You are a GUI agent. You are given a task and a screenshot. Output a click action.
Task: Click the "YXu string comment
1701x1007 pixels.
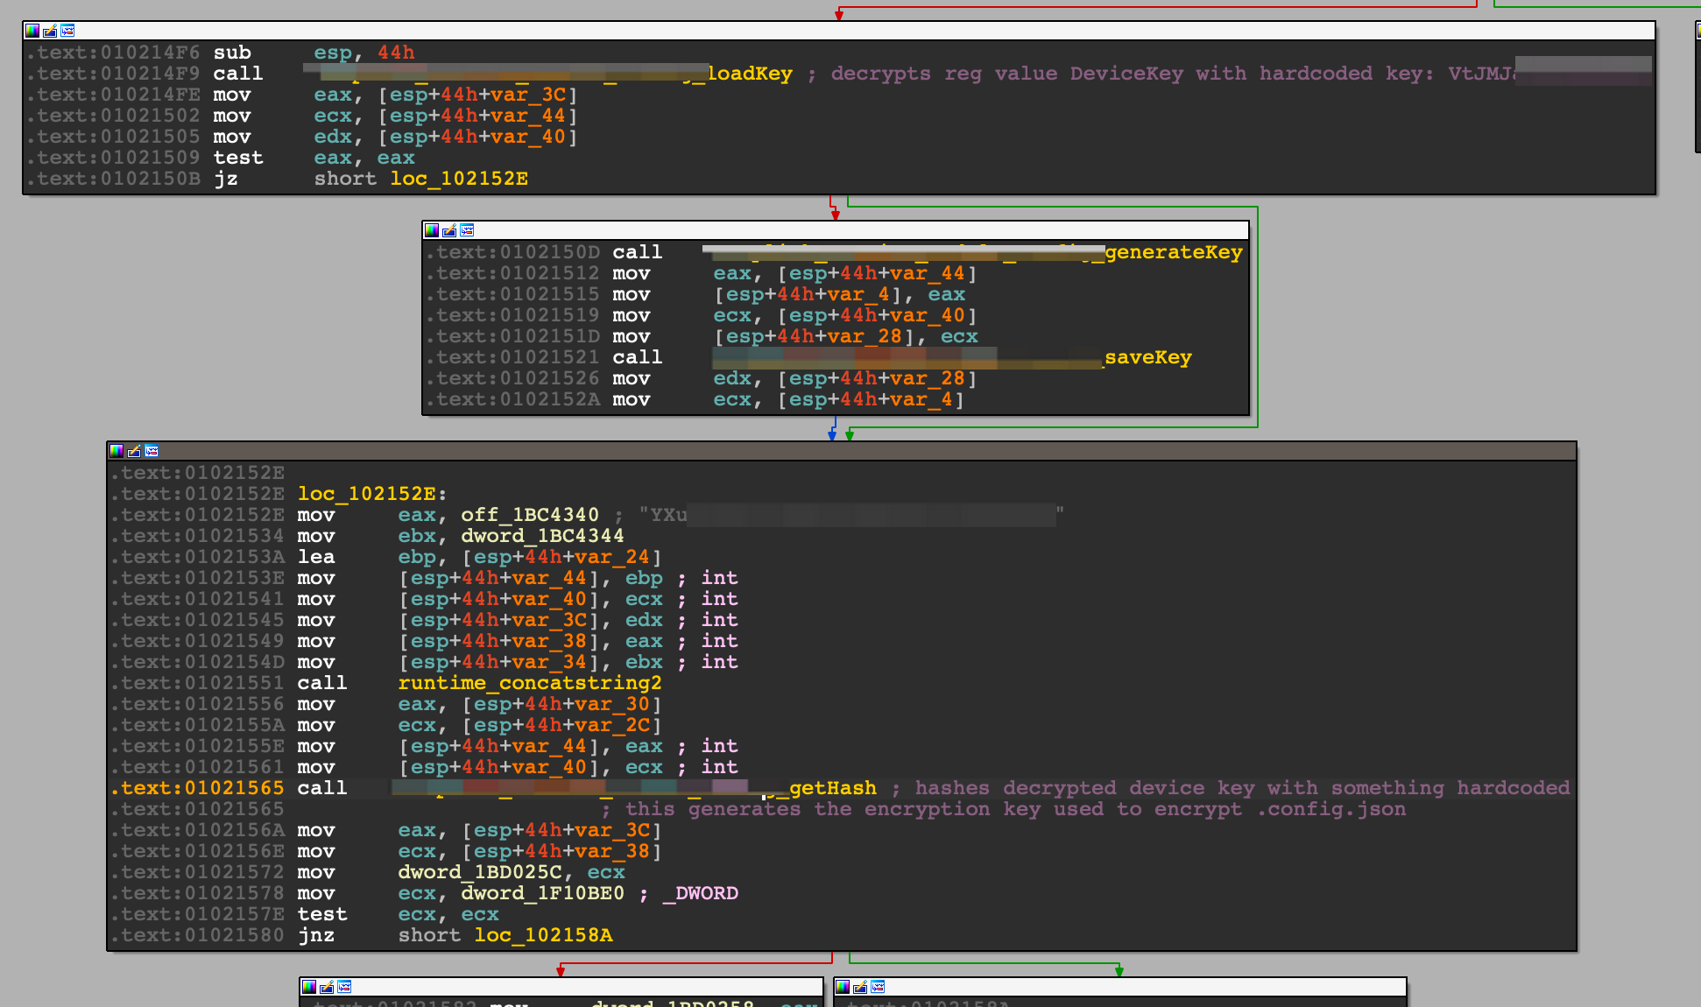tap(850, 515)
